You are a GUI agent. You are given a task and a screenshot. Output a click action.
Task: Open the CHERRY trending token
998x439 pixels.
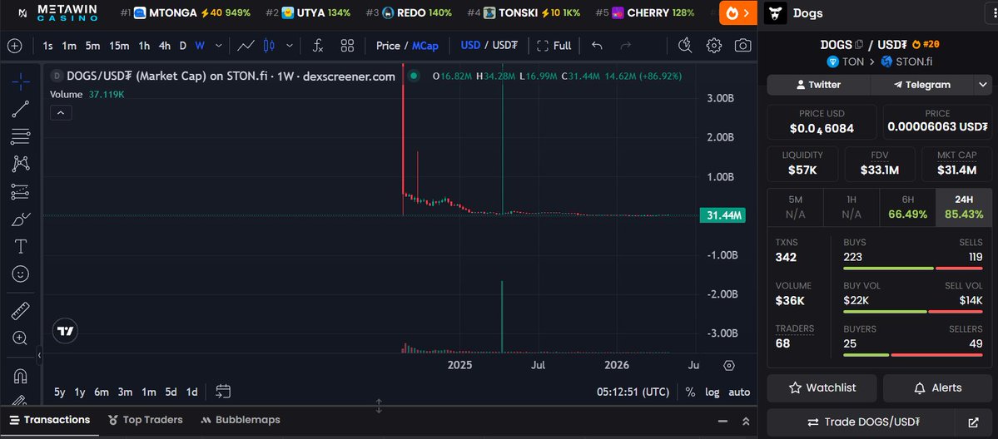point(645,12)
